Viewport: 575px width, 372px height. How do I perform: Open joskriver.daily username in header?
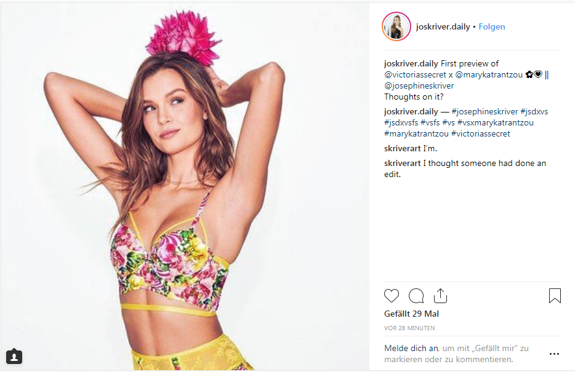pyautogui.click(x=443, y=26)
